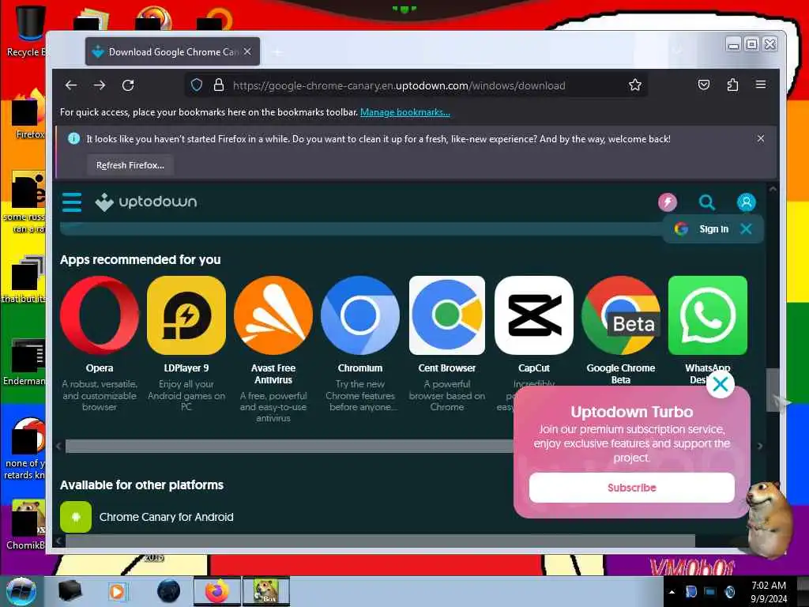Image resolution: width=809 pixels, height=607 pixels.
Task: Close the Google Sign in prompt
Action: 746,228
